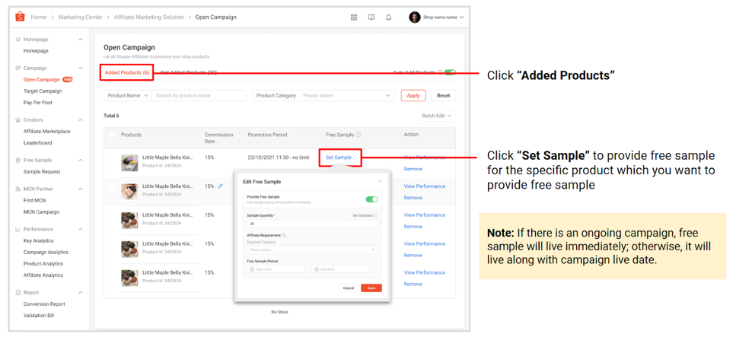
Task: Collapse the Homepage sidebar section
Action: [x=81, y=40]
